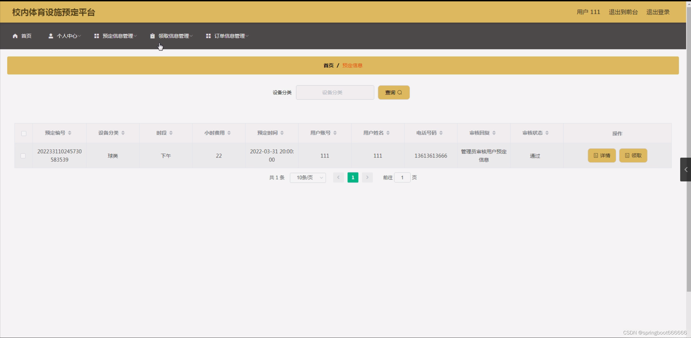The image size is (691, 338).
Task: Click the home icon in navigation bar
Action: [x=15, y=36]
